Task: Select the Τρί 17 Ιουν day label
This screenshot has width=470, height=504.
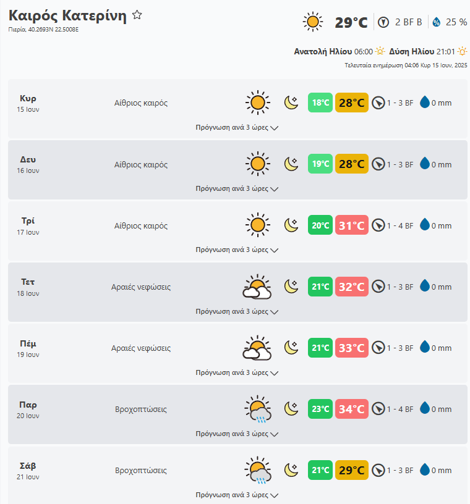Action: 28,225
